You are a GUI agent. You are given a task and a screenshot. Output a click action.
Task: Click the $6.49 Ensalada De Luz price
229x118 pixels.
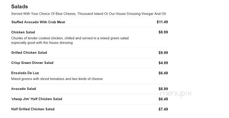point(163,73)
